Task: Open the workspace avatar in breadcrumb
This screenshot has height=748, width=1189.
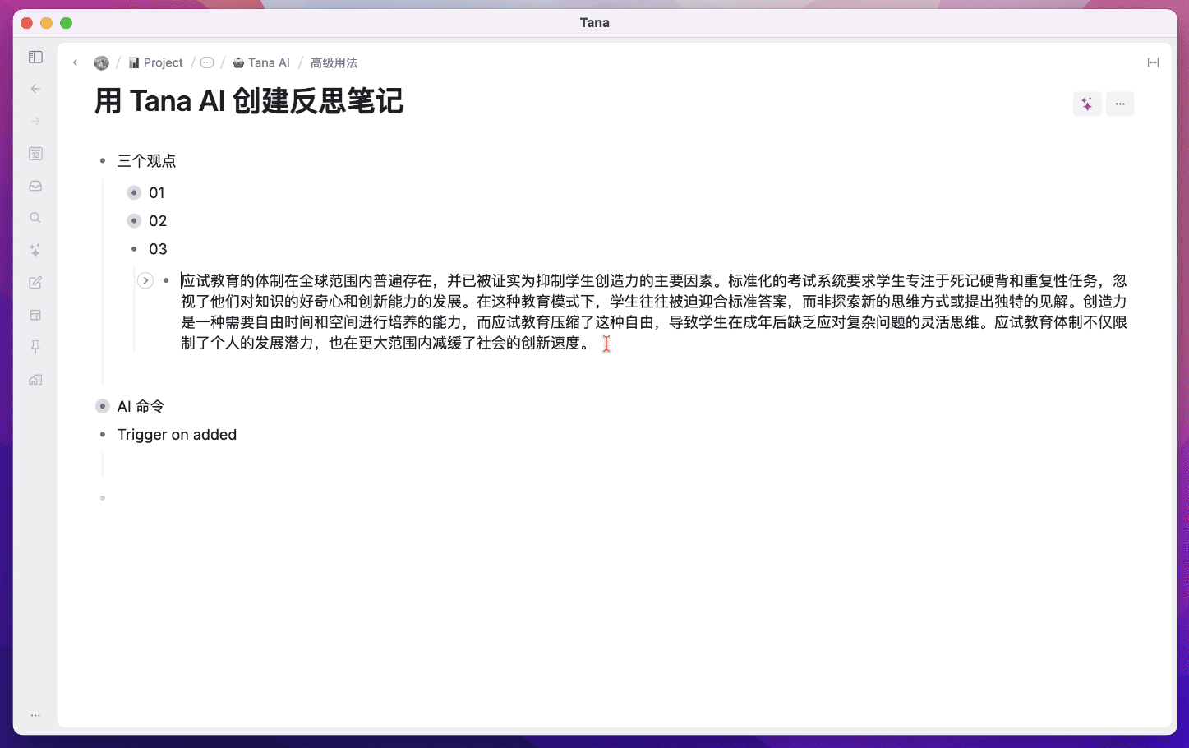Action: coord(102,62)
